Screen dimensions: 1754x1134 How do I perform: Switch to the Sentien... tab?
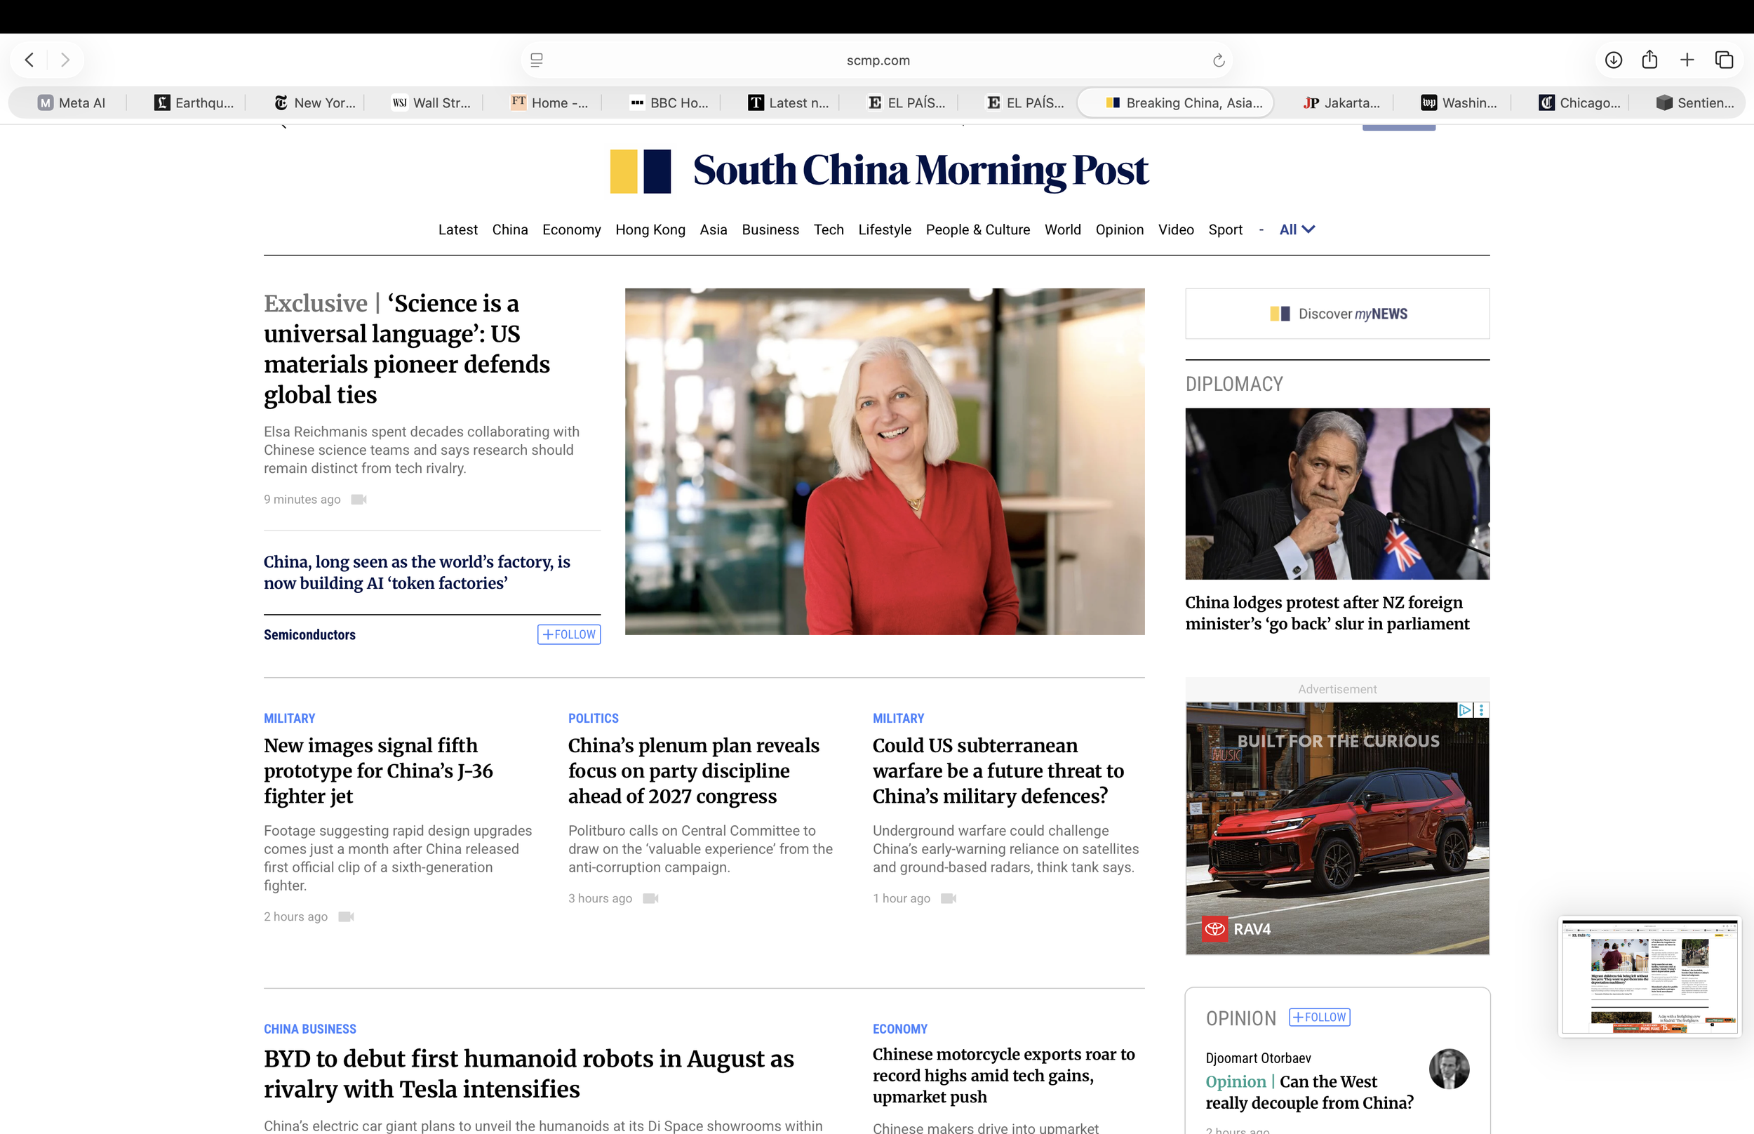click(x=1694, y=103)
